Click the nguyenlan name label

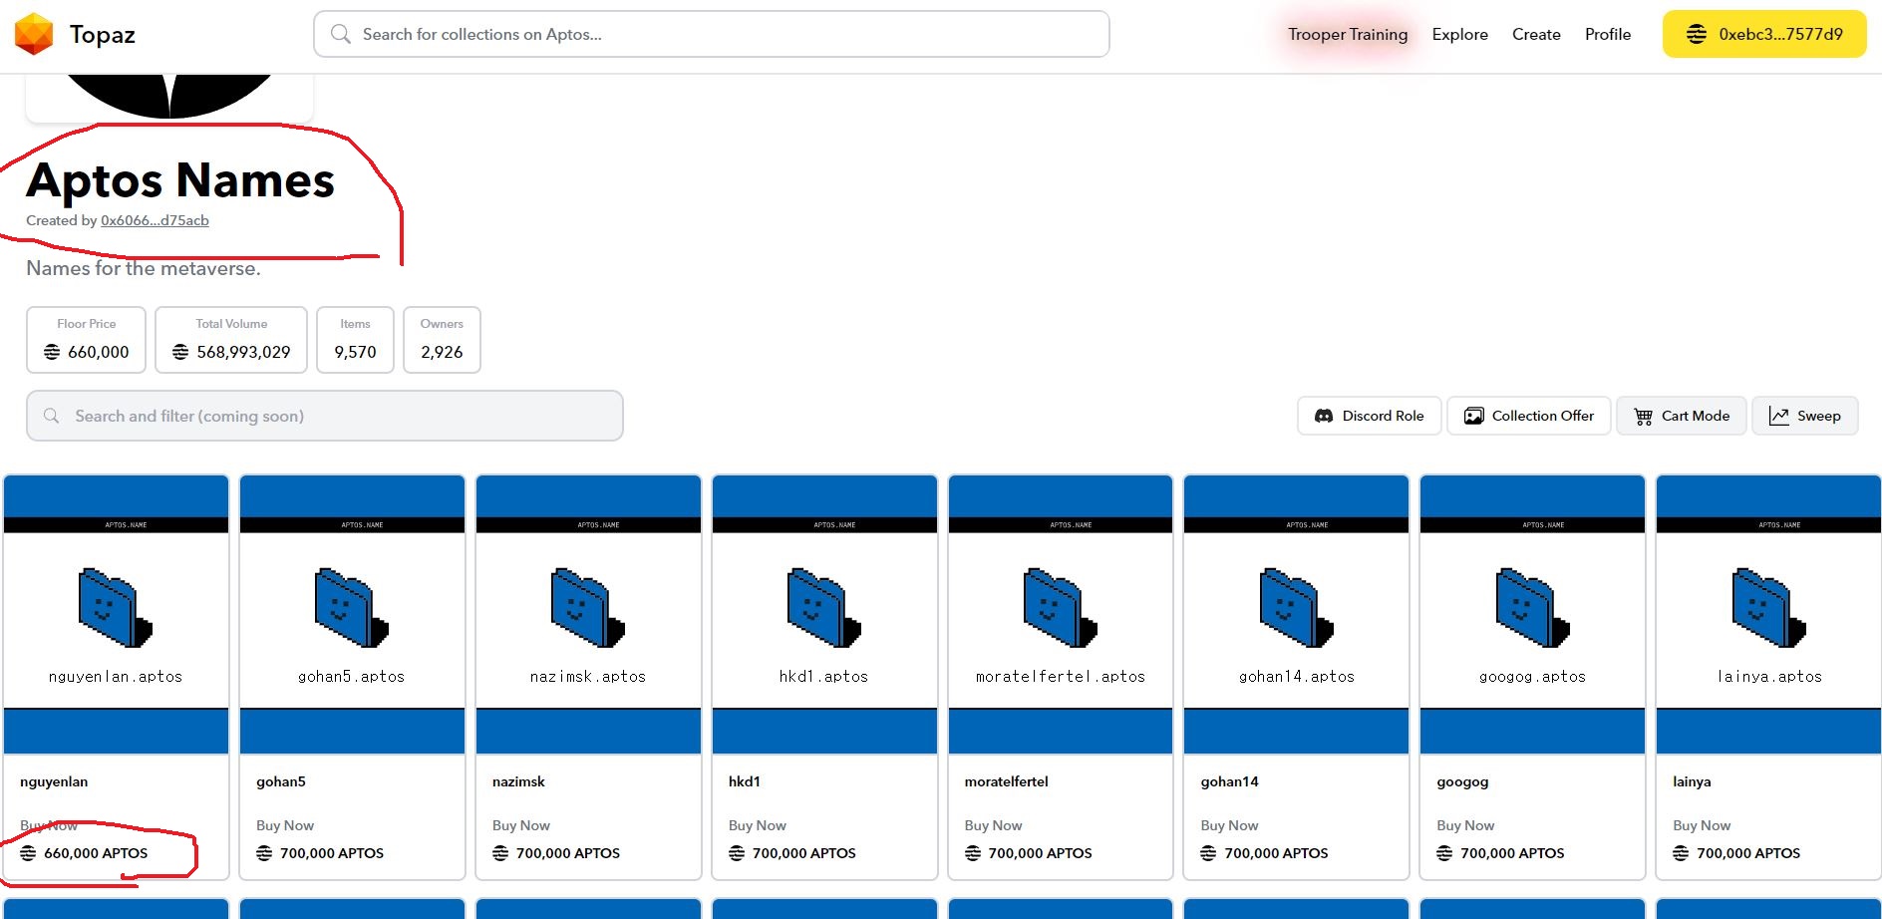[x=54, y=781]
